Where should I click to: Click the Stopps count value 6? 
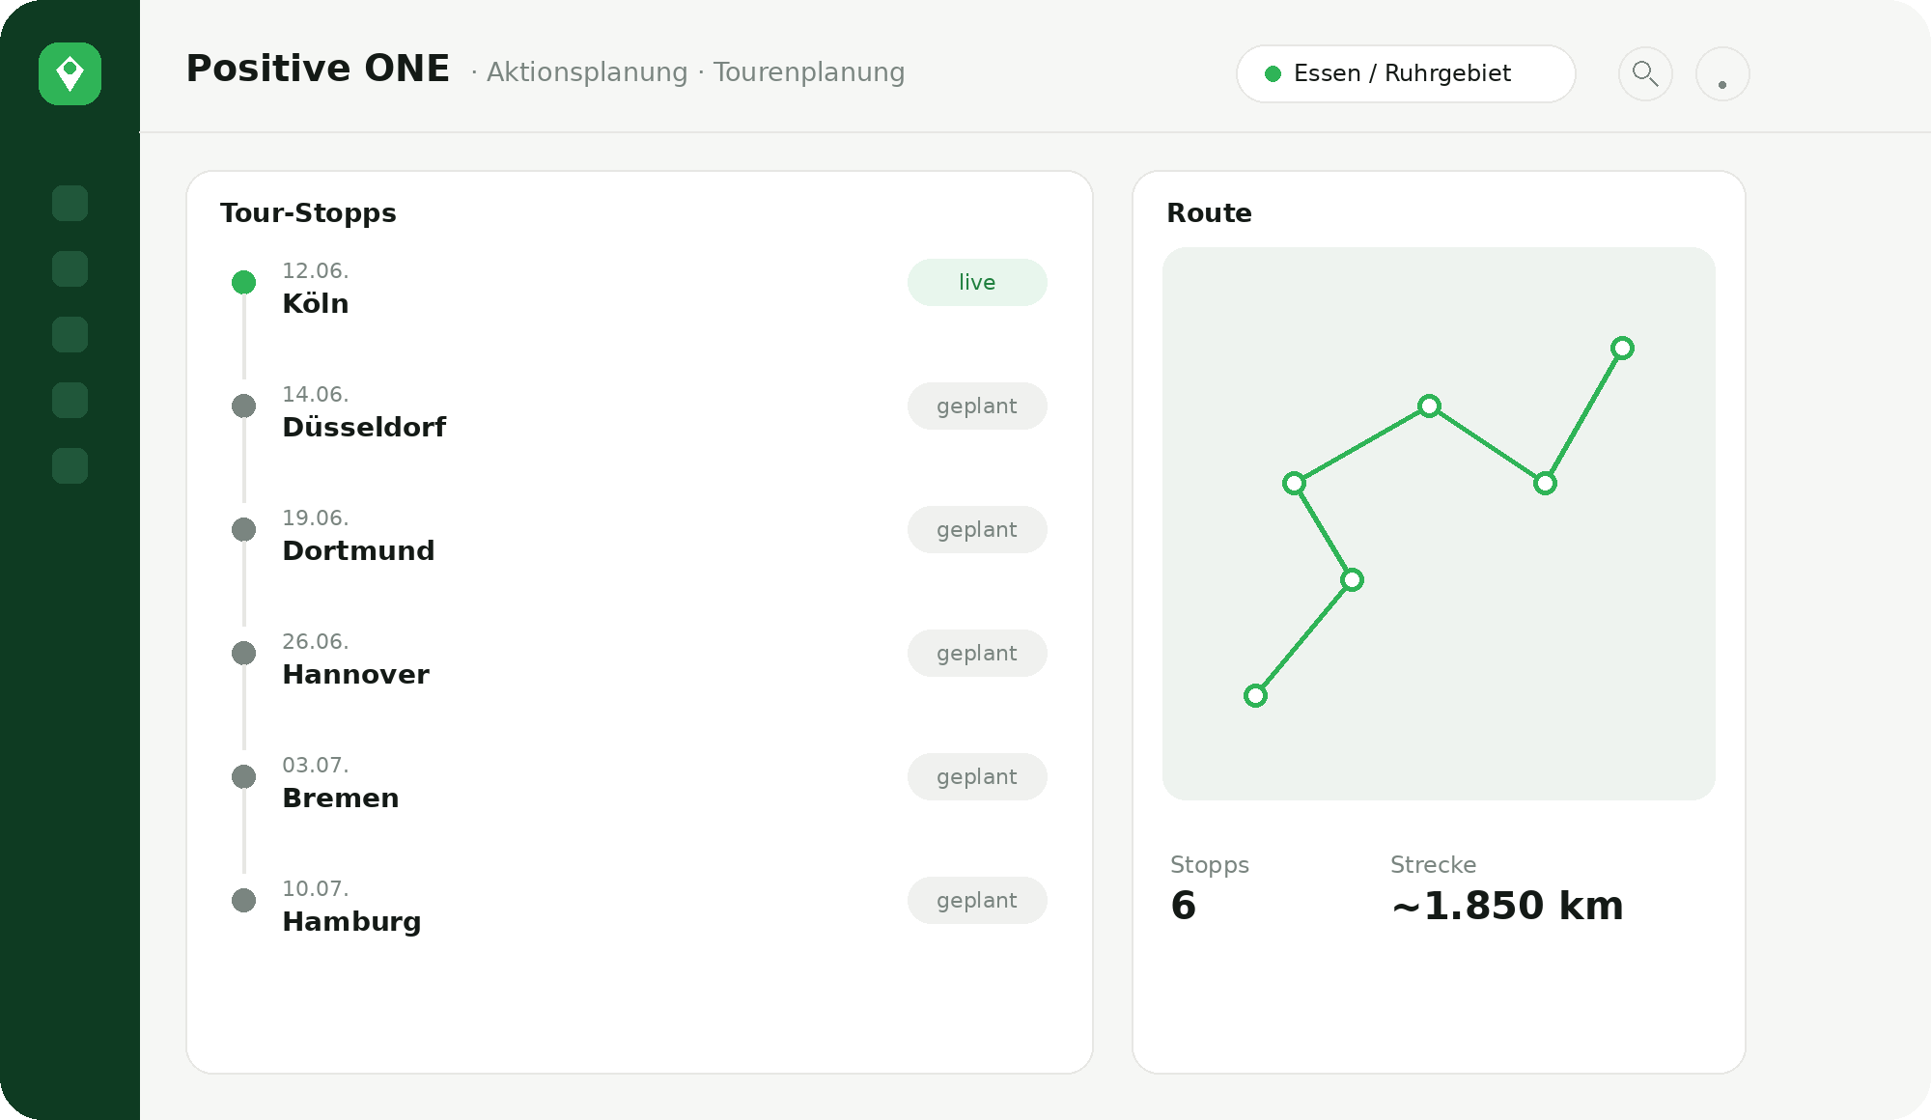tap(1184, 906)
